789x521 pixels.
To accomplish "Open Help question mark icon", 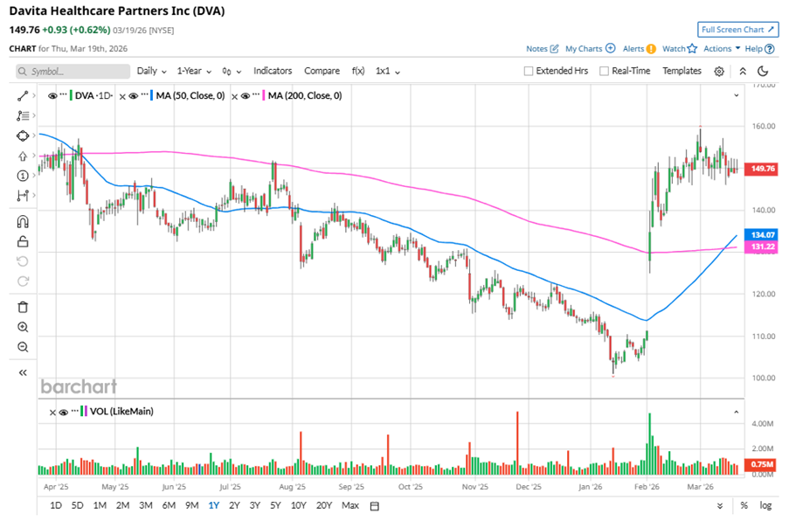I will coord(770,49).
